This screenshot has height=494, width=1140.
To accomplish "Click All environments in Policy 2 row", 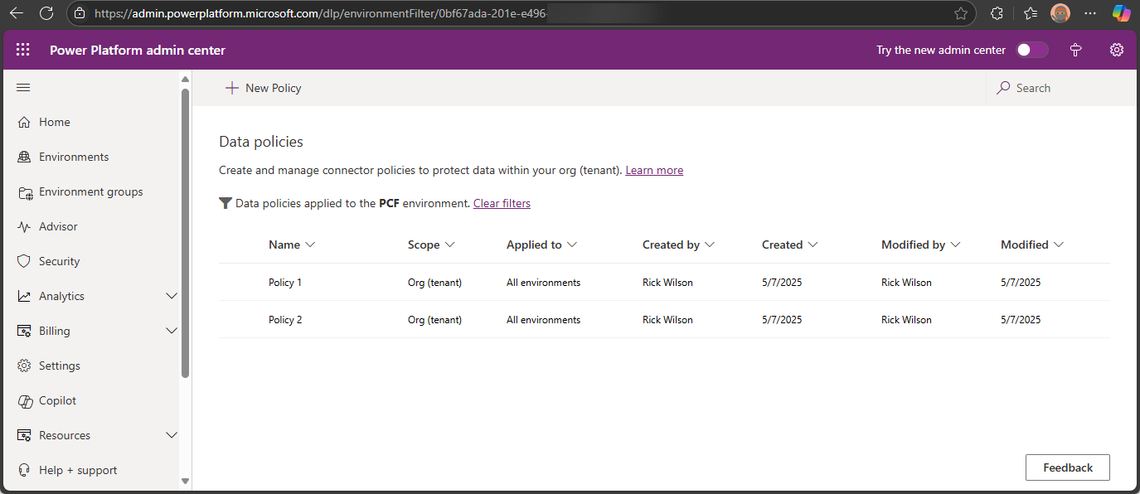I will pos(543,320).
